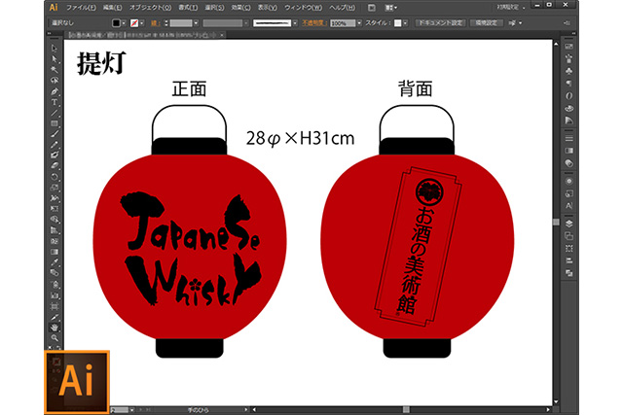Open the 編集 menu
The width and height of the screenshot is (623, 415).
[x=113, y=8]
